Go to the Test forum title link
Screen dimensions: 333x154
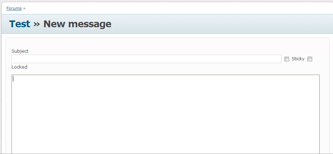point(20,24)
